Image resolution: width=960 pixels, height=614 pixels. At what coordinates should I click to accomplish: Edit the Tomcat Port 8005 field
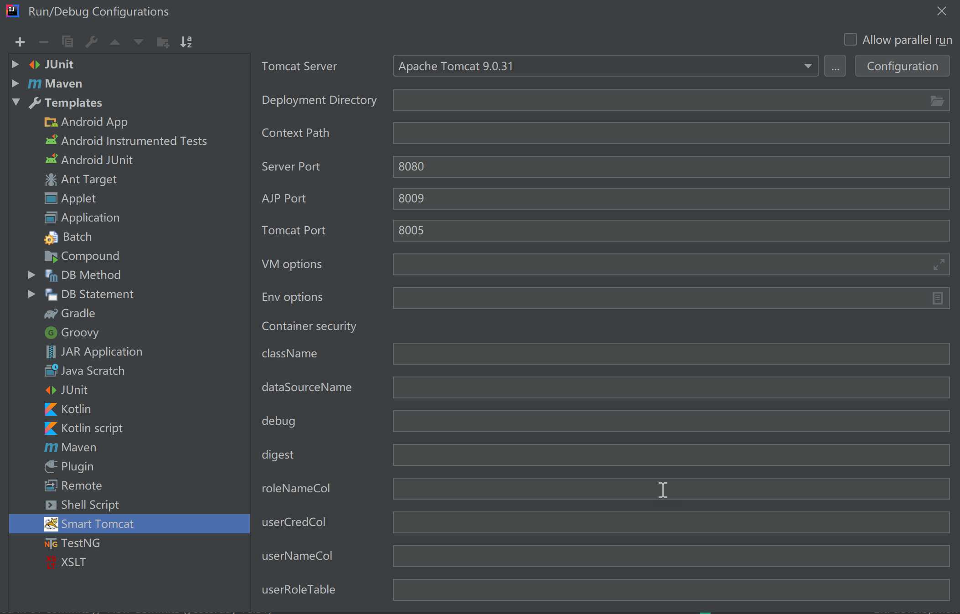(x=671, y=231)
